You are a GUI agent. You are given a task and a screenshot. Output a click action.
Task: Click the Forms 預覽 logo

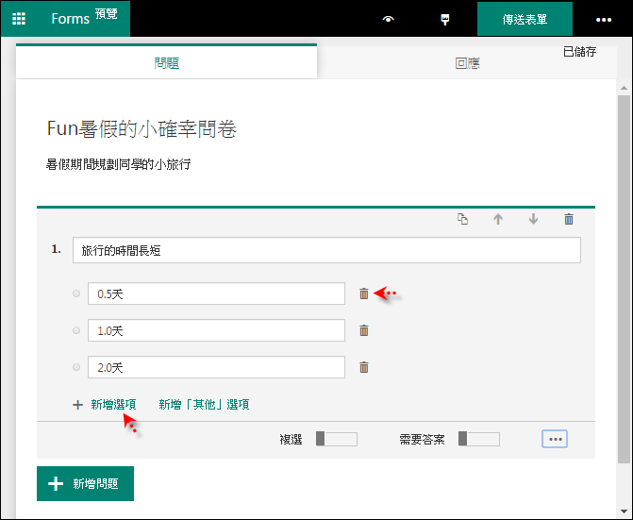[x=84, y=18]
